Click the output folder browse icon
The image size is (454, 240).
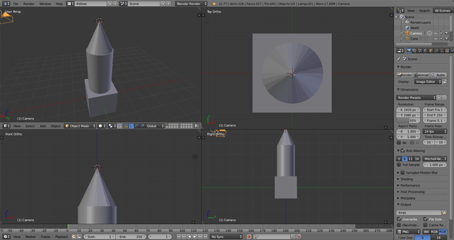[x=444, y=212]
